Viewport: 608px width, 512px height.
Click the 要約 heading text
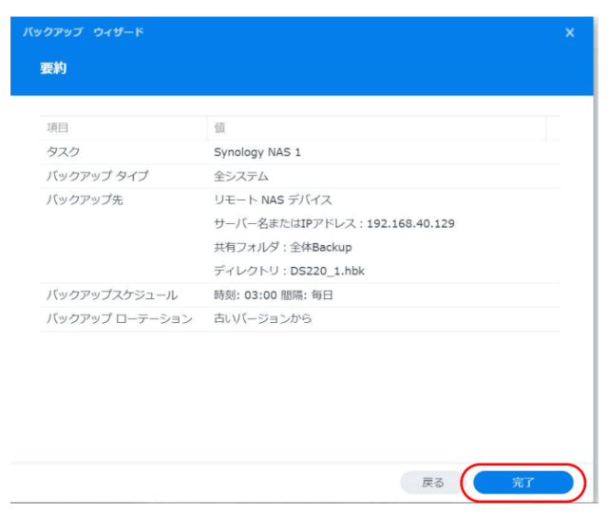(x=53, y=69)
